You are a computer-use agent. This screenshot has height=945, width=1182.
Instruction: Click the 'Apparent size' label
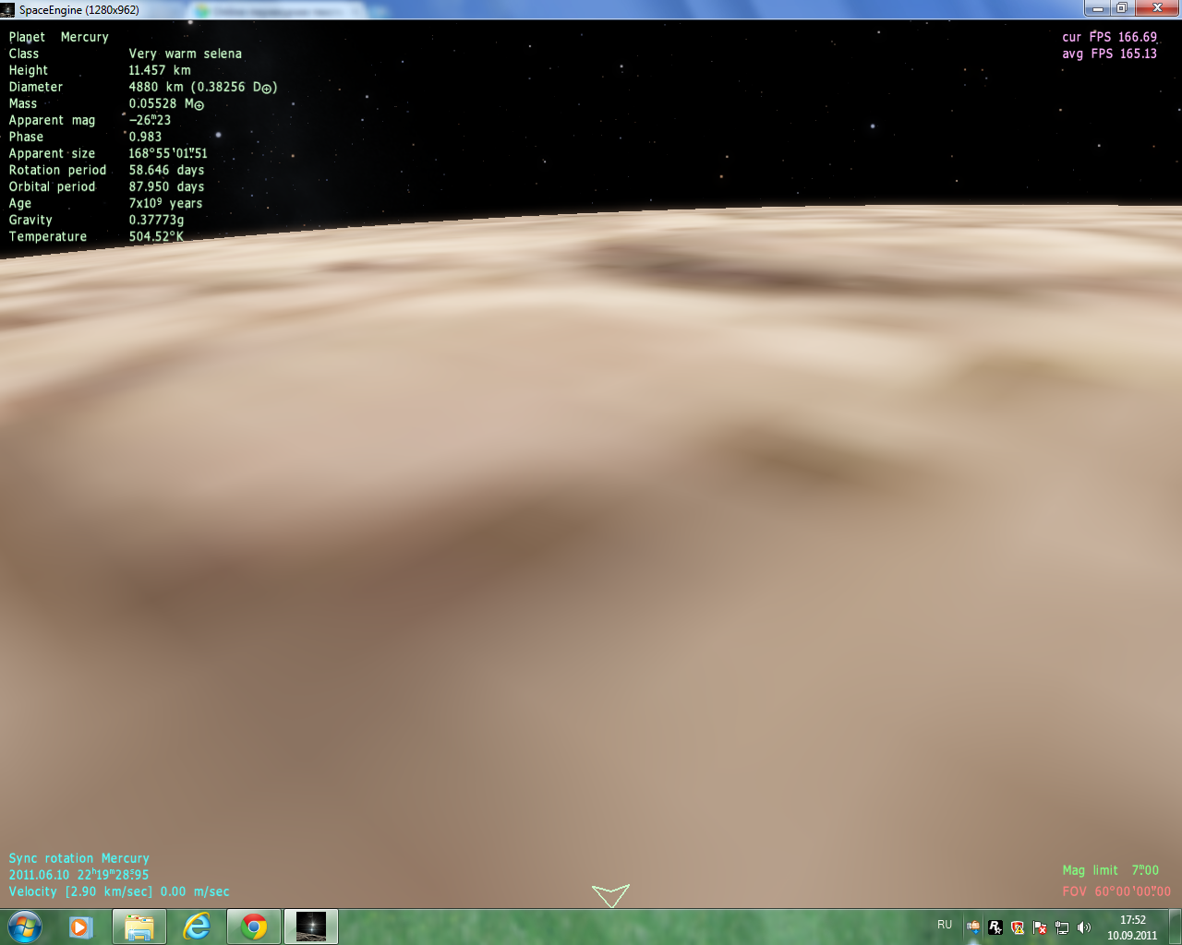click(x=52, y=153)
